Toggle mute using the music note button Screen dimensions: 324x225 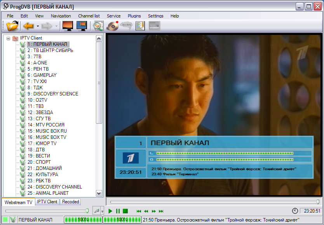pyautogui.click(x=96, y=211)
